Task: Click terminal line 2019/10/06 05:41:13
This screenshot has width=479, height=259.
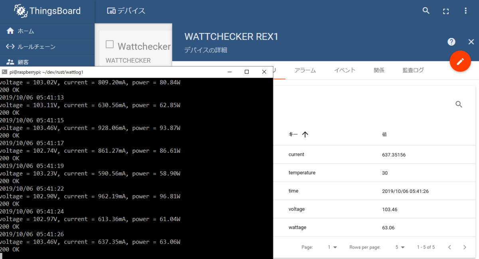Action: 32,98
